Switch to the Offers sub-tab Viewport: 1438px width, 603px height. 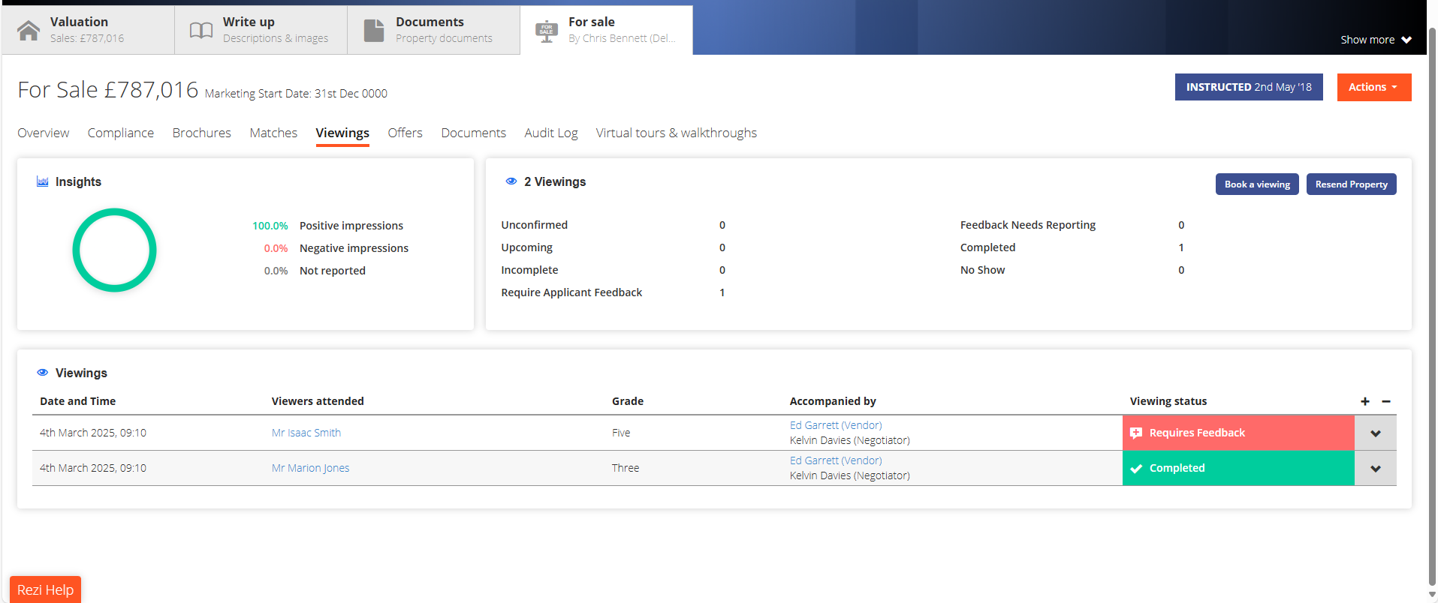405,133
